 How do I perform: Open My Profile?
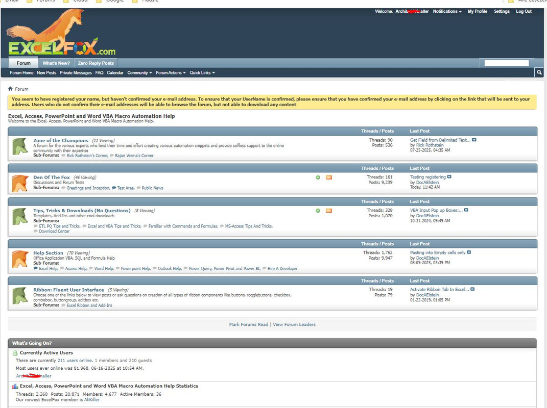[478, 11]
